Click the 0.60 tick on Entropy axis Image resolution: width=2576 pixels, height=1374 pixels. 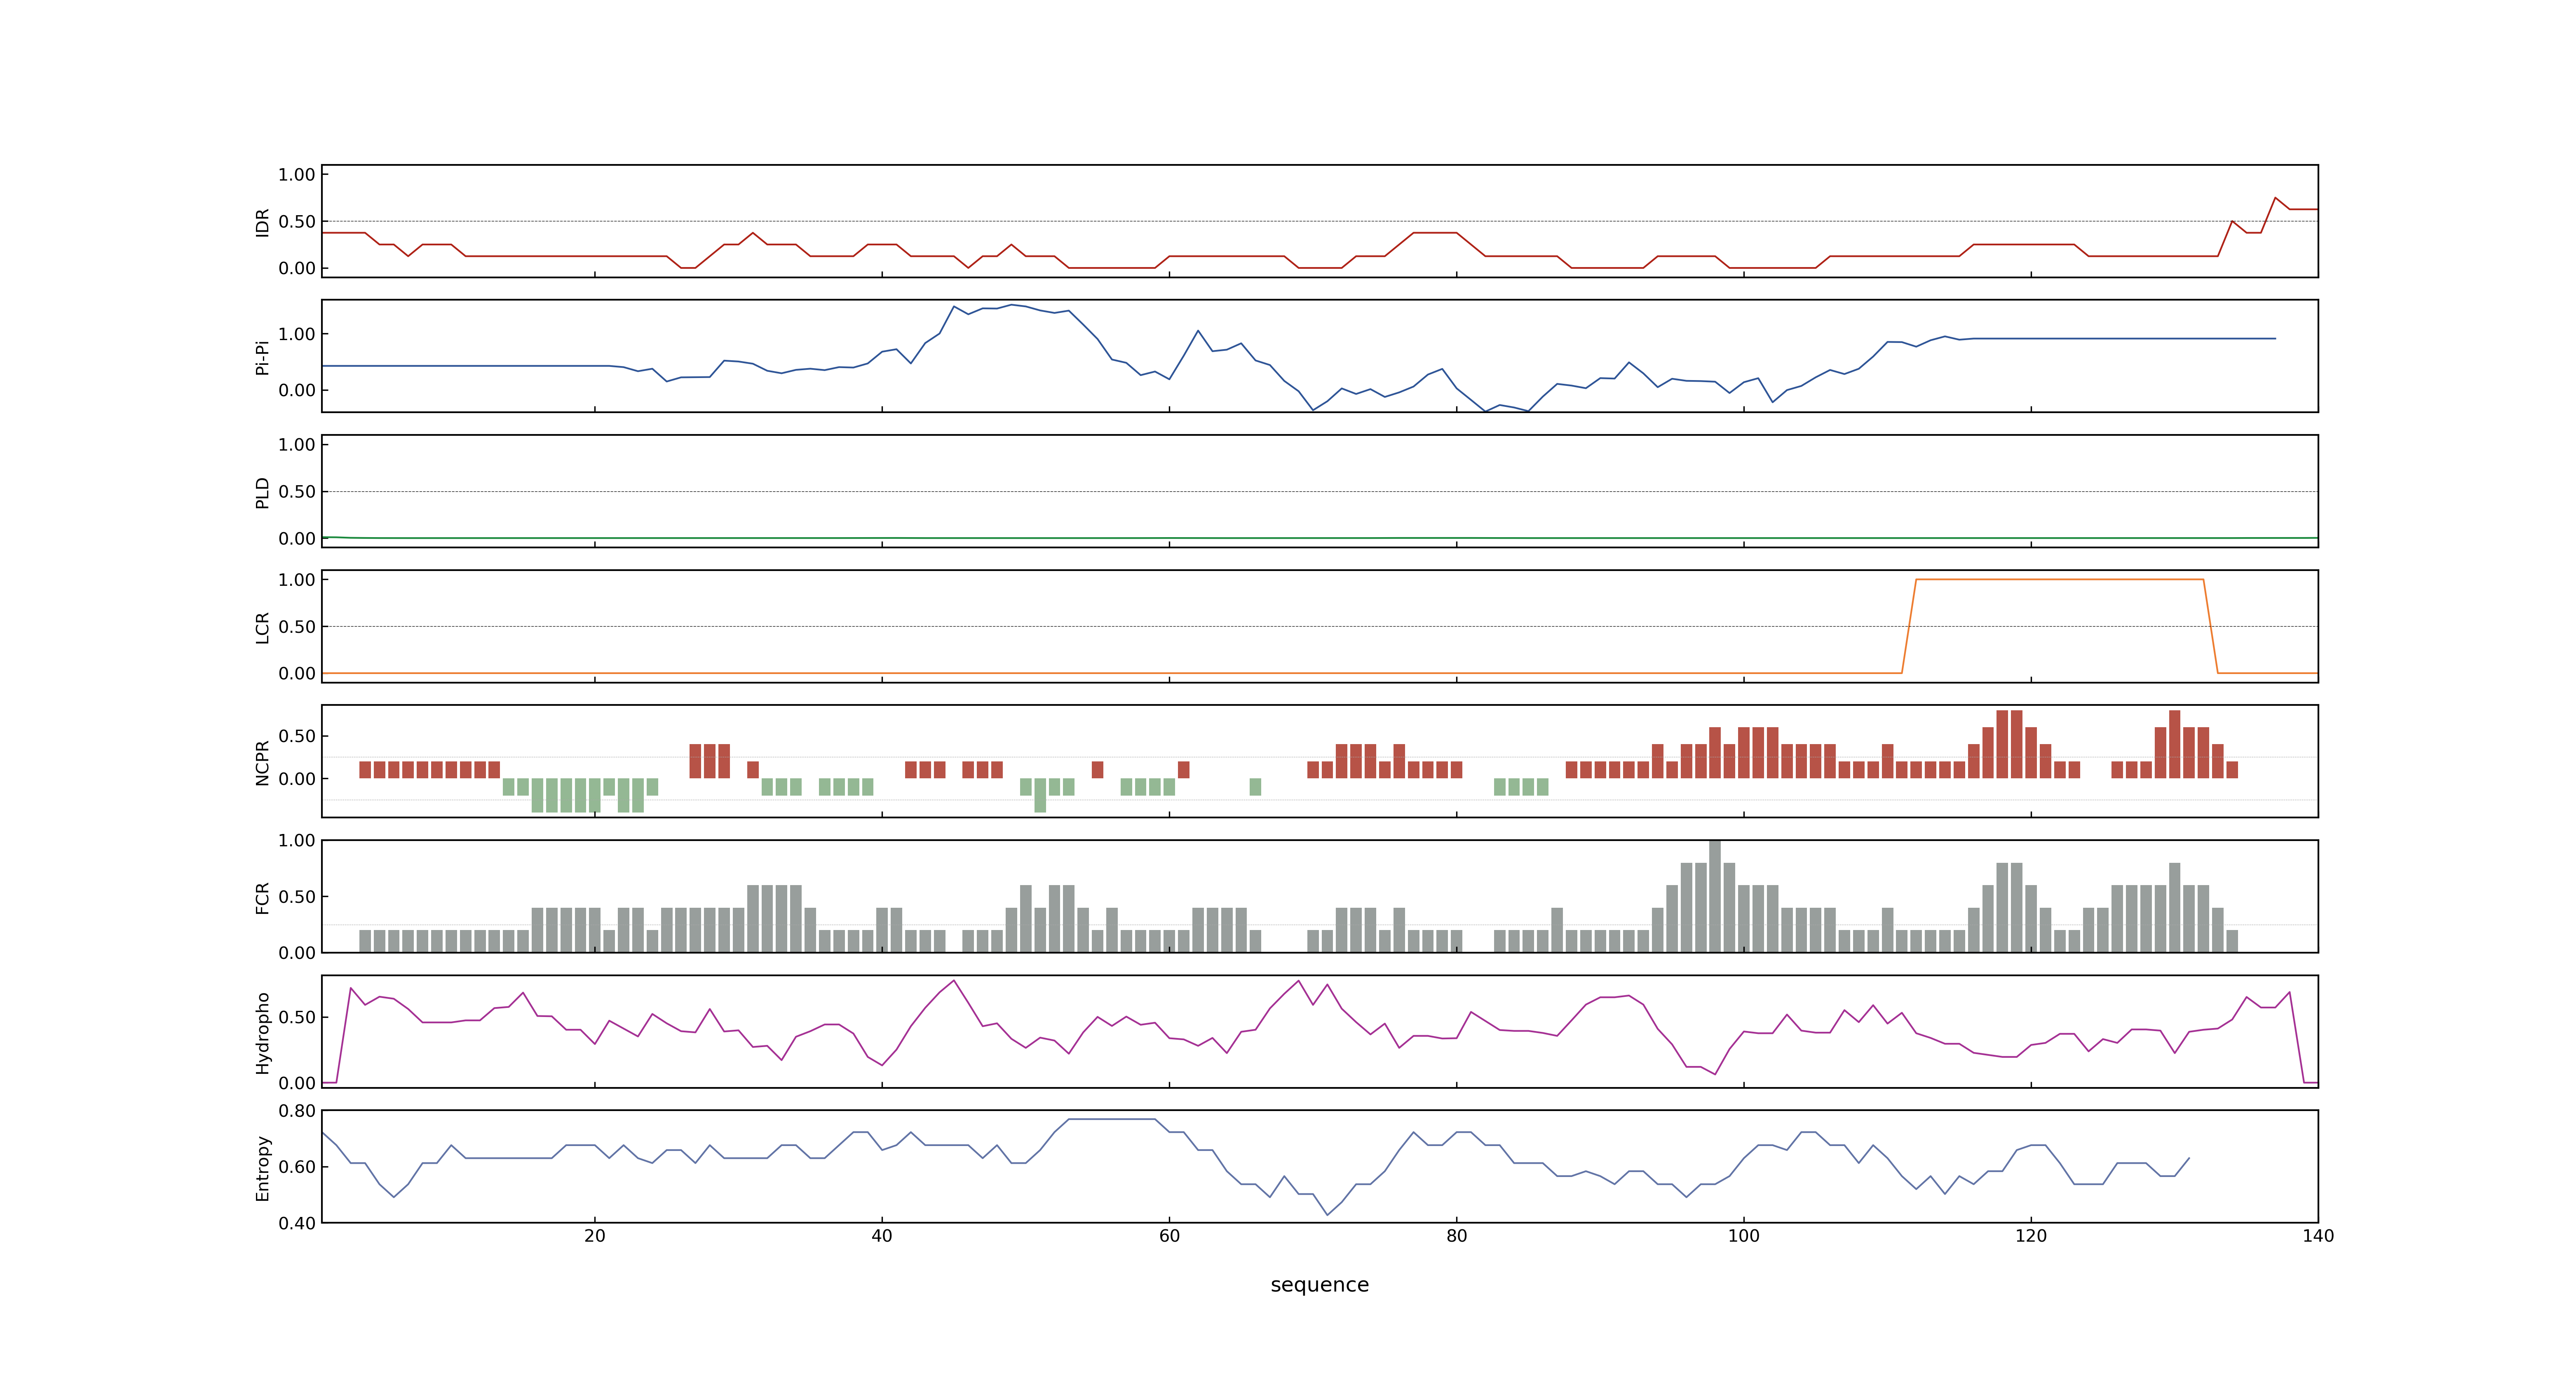click(x=297, y=1167)
